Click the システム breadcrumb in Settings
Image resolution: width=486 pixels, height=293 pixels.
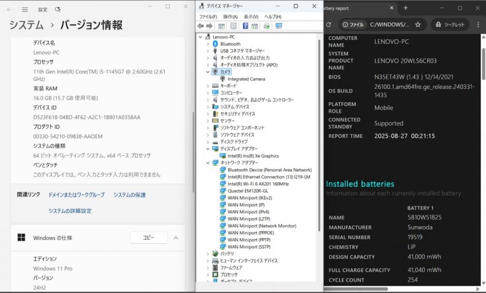[x=26, y=25]
